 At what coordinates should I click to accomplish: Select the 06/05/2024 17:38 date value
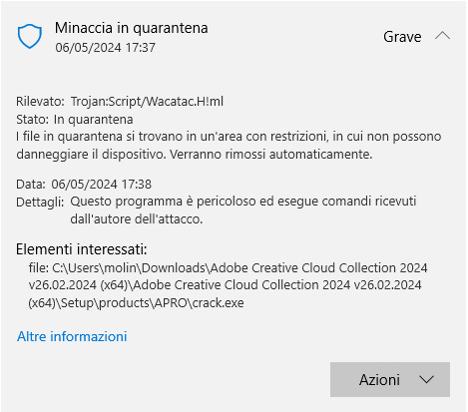101,184
